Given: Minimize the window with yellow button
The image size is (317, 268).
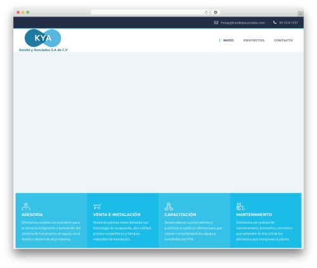Looking at the screenshot, I should [x=23, y=13].
